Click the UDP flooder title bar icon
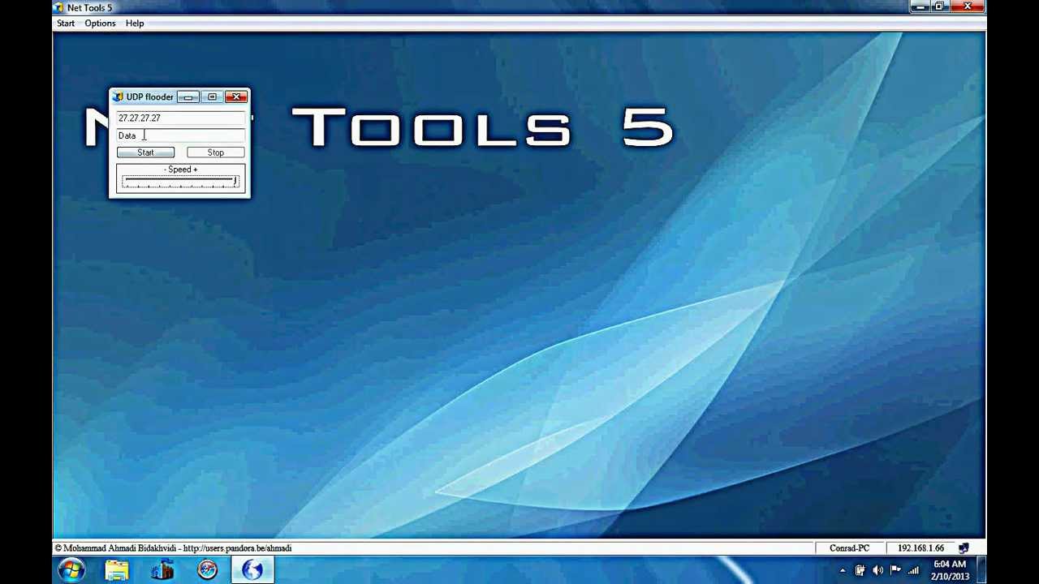 click(118, 97)
